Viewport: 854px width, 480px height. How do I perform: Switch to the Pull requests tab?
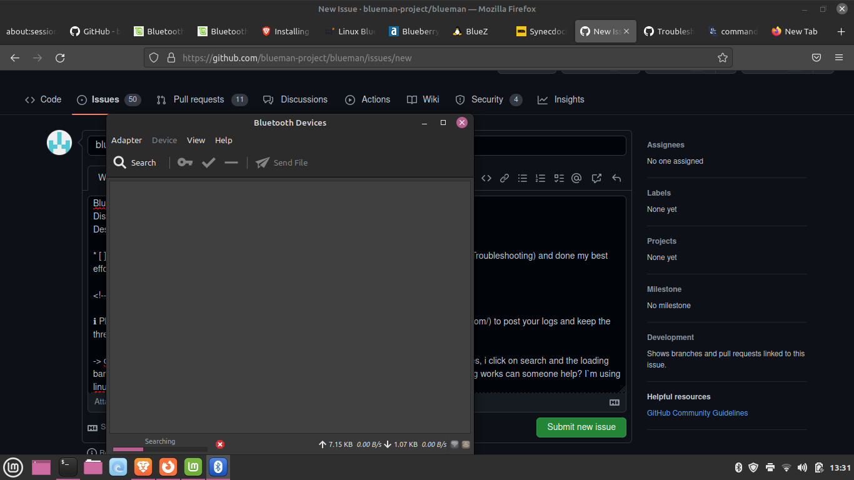pyautogui.click(x=199, y=99)
